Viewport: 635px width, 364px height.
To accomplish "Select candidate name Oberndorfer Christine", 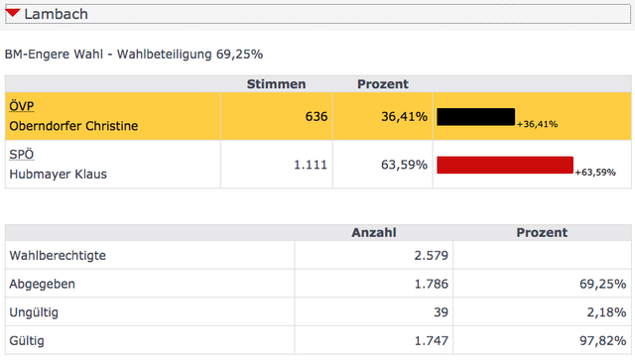I will point(73,126).
